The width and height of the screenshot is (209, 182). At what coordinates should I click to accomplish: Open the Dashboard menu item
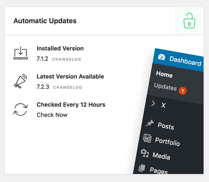185,61
